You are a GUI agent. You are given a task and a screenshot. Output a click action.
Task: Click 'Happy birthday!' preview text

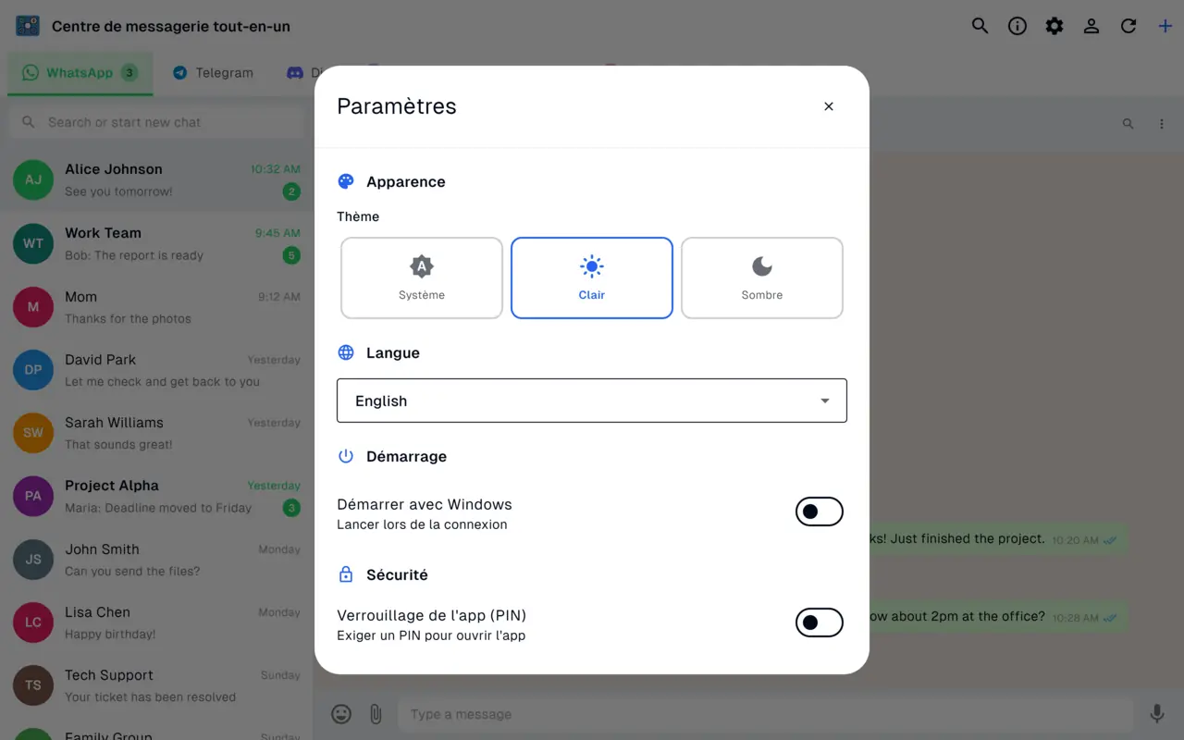(x=110, y=635)
